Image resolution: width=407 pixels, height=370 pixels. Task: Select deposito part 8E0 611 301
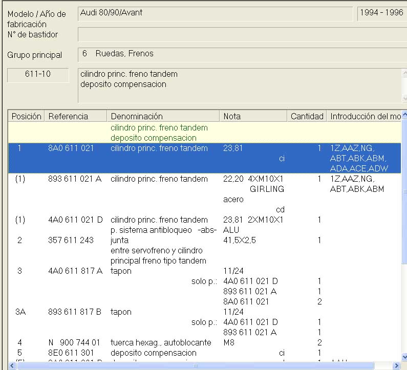point(71,353)
